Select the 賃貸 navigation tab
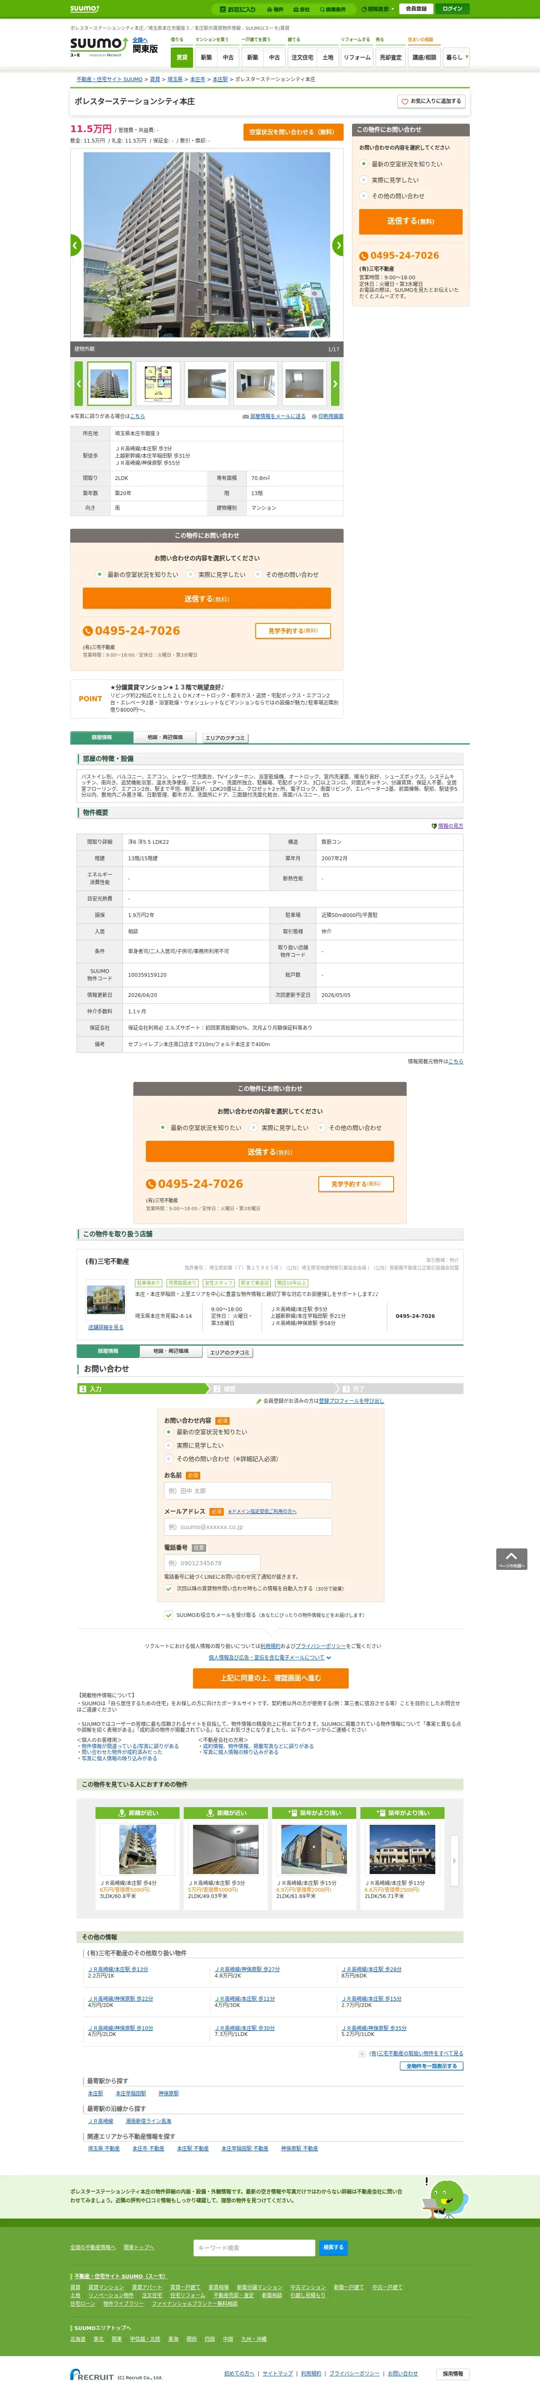540x2399 pixels. [183, 58]
